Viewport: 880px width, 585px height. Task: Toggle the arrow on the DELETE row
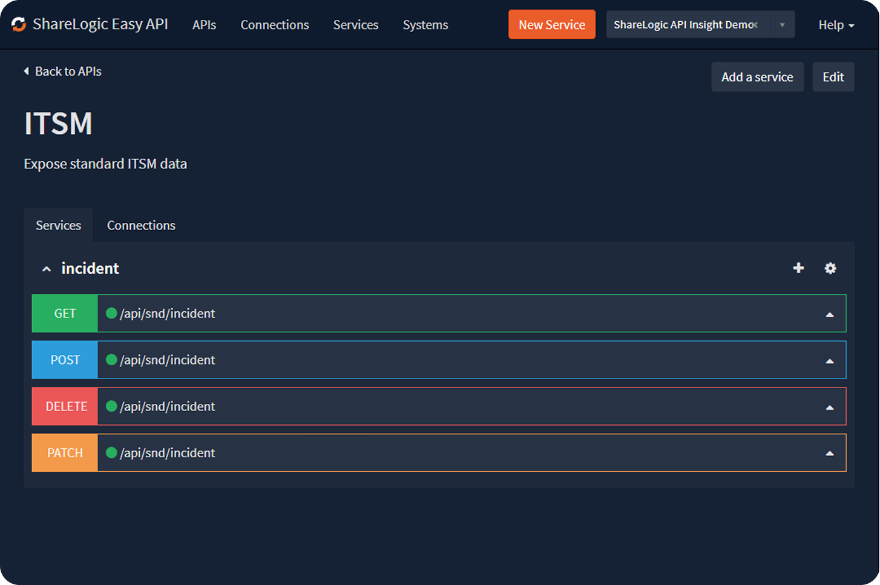(x=830, y=408)
